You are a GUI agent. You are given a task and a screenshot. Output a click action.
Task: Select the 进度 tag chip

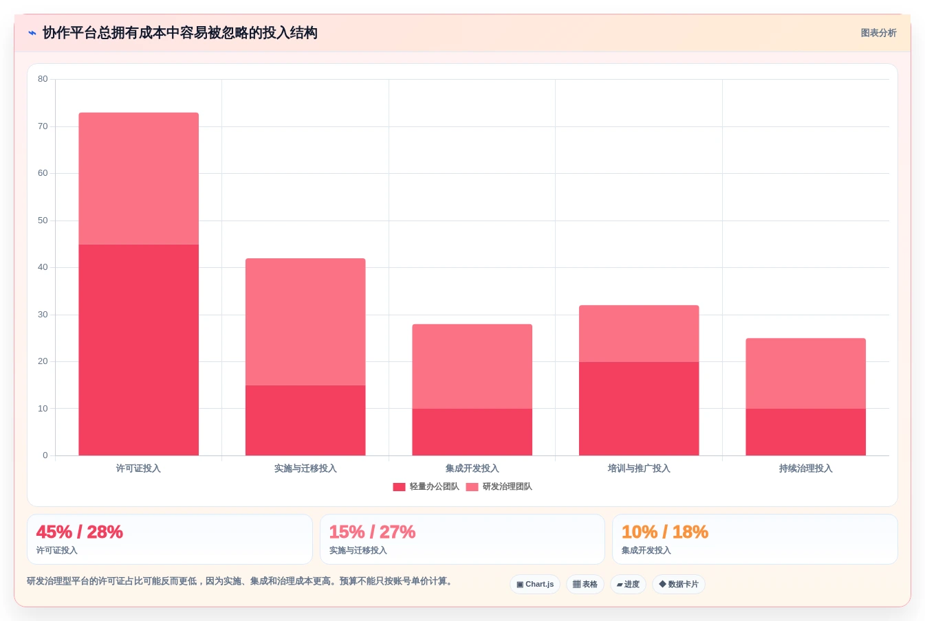tap(628, 585)
